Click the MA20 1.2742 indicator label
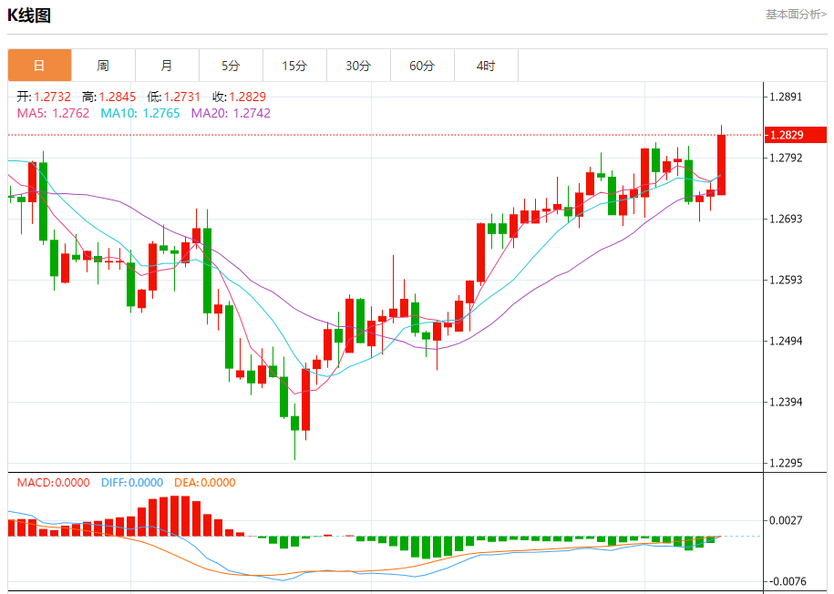The width and height of the screenshot is (834, 594). [x=231, y=113]
